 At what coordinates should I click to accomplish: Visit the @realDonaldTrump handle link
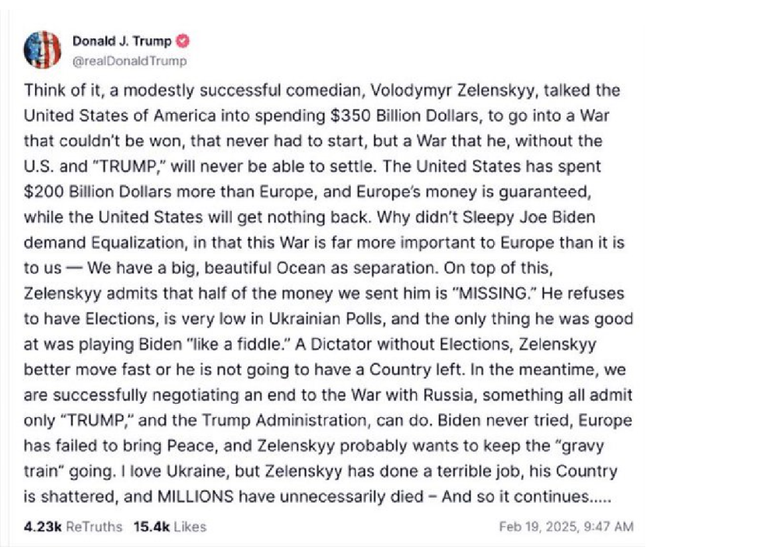pos(129,61)
